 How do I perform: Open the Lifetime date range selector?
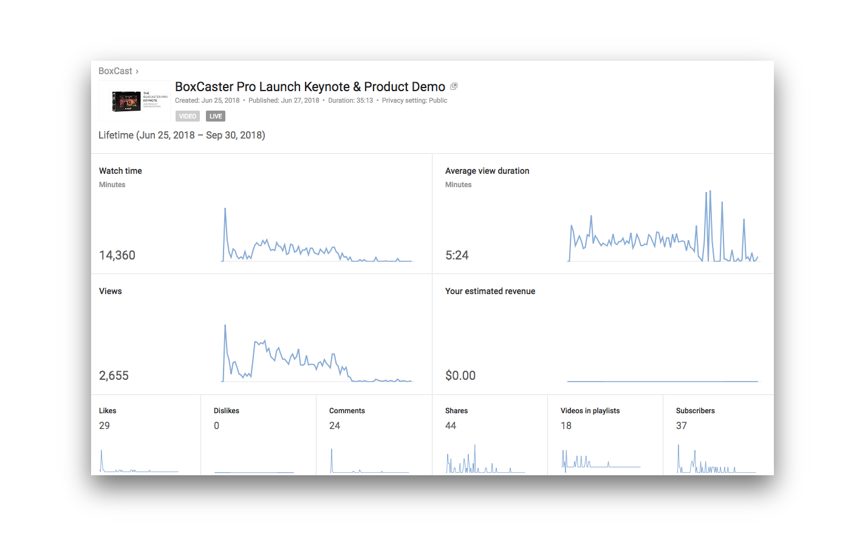[x=181, y=135]
